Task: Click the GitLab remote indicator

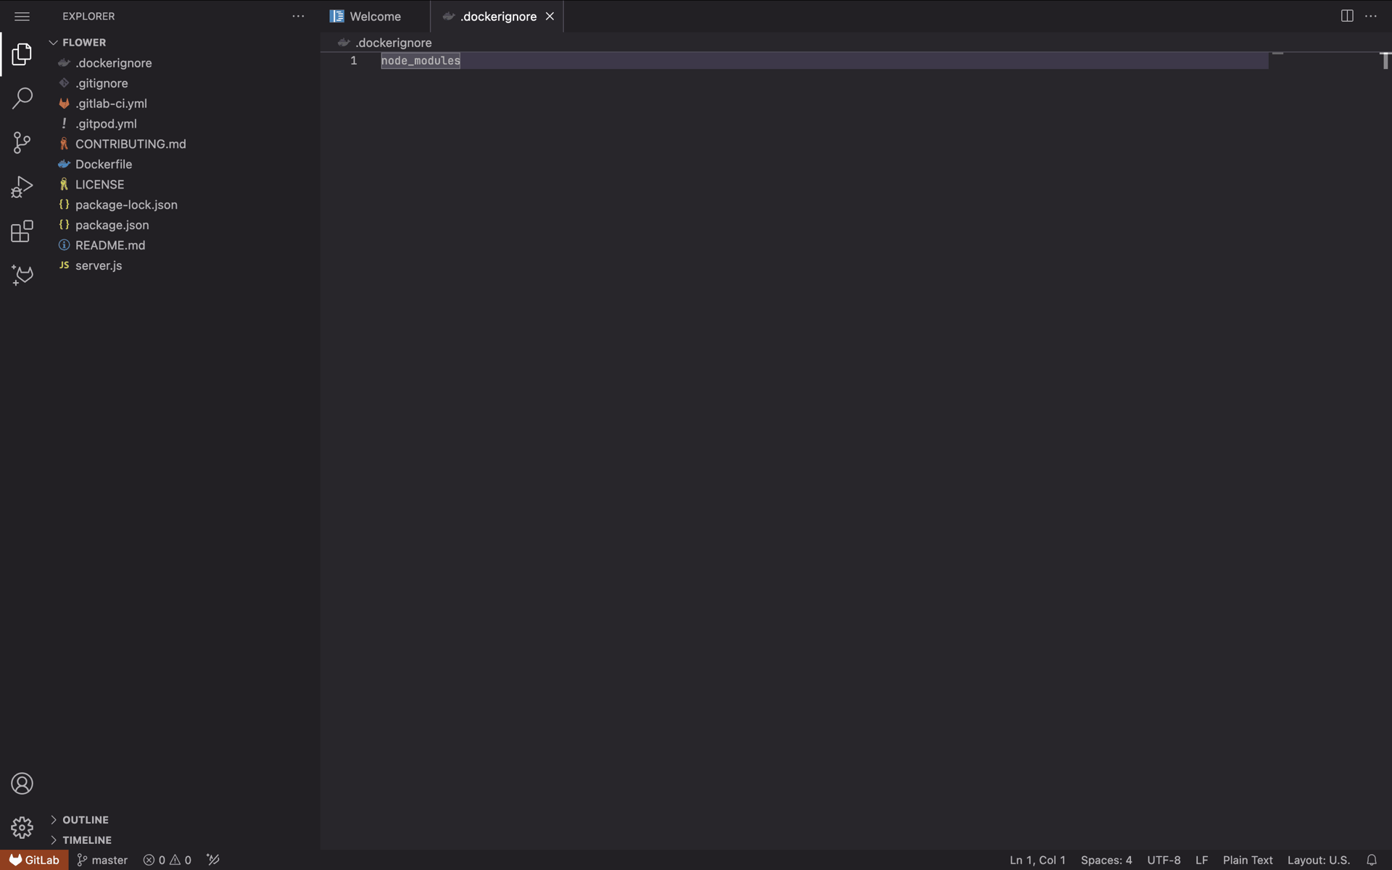Action: tap(34, 860)
